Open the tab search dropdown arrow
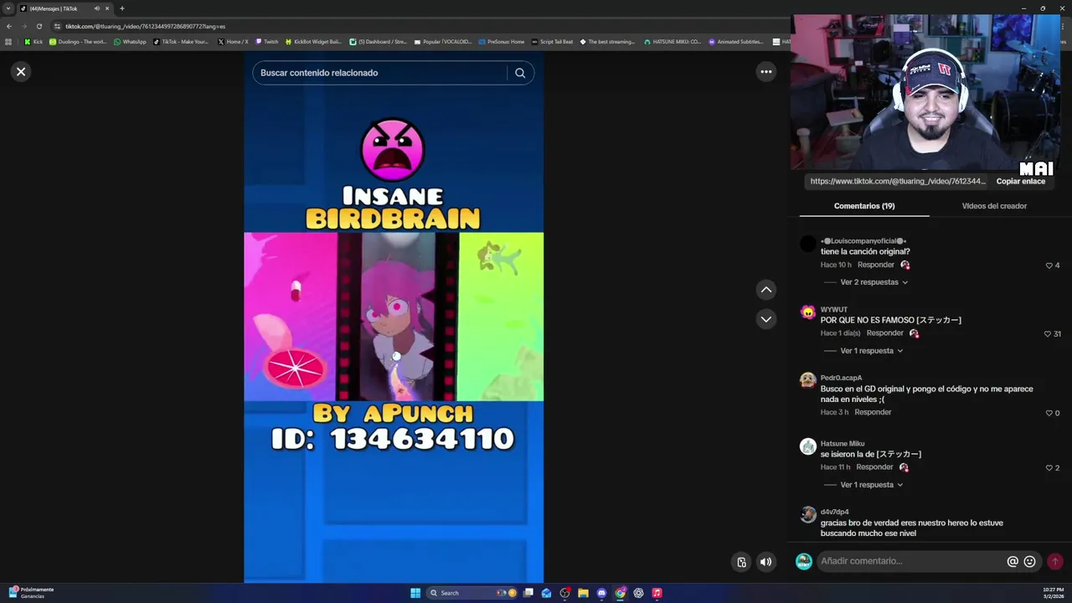This screenshot has height=603, width=1072. pos(9,8)
